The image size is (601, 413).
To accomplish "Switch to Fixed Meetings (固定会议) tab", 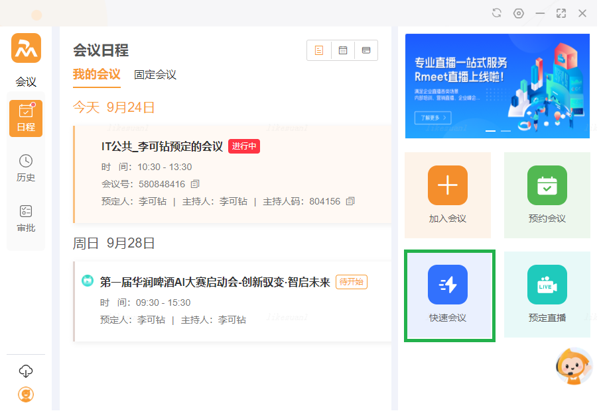I will point(155,75).
